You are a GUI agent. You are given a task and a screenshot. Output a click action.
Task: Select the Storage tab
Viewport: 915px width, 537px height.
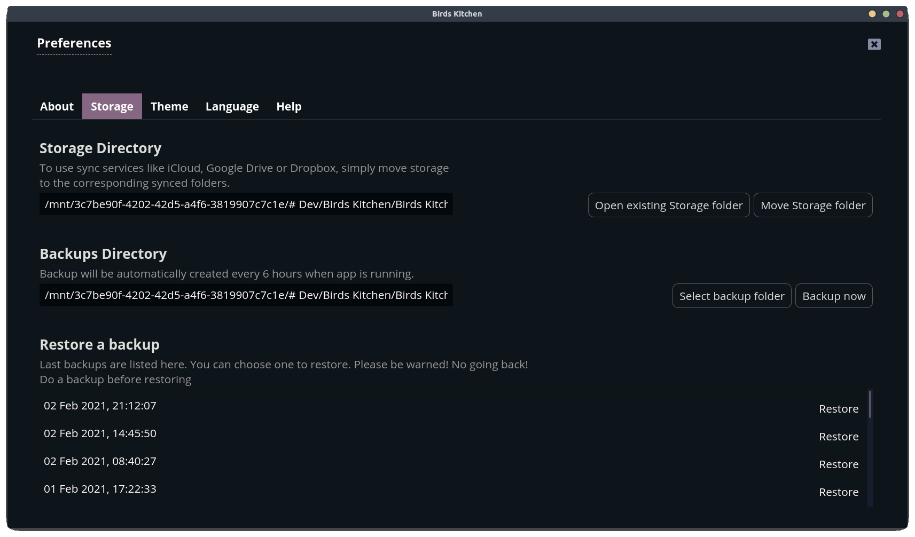tap(112, 106)
